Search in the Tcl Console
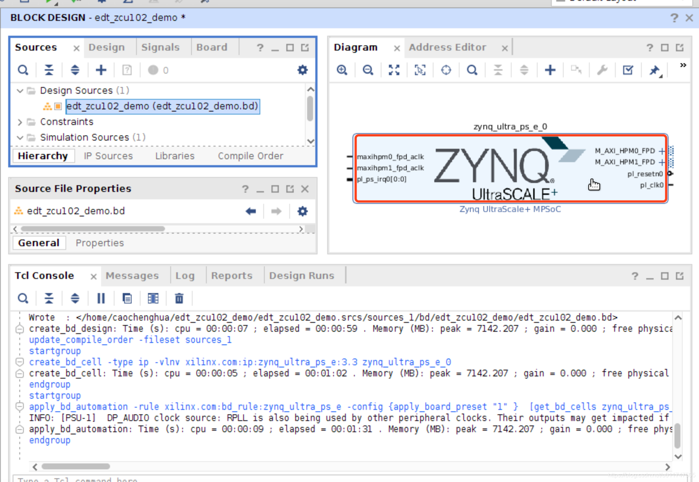 click(x=23, y=298)
